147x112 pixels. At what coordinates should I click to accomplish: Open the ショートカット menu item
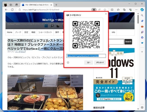click(45, 32)
